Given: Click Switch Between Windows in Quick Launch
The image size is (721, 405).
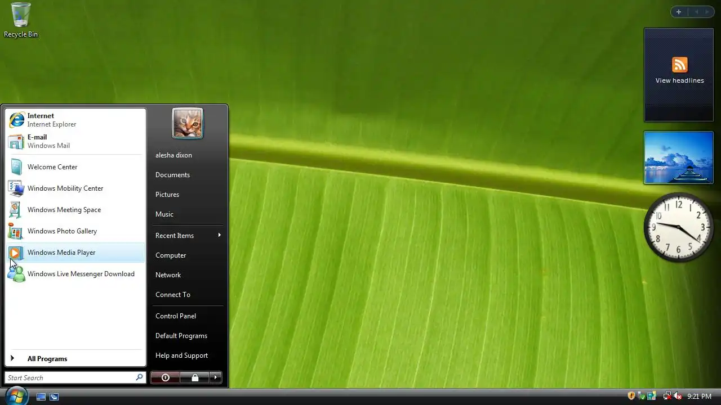Looking at the screenshot, I should coord(54,397).
